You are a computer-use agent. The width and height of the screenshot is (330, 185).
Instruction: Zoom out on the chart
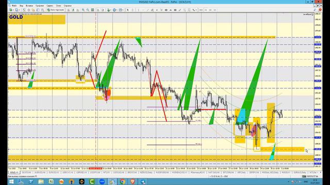[88, 10]
